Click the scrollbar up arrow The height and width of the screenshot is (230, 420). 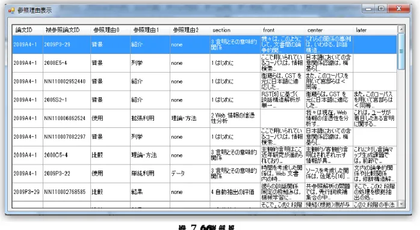point(401,29)
